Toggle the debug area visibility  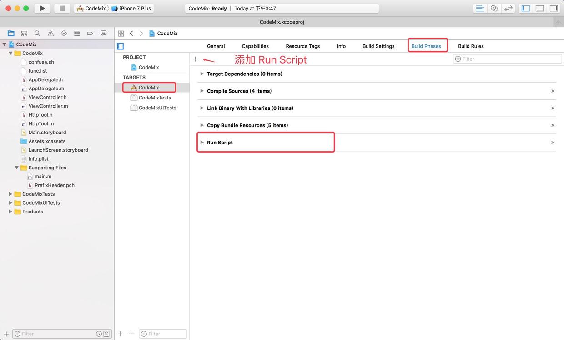point(540,8)
